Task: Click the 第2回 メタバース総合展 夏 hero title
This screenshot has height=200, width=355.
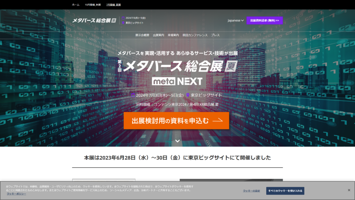Action: click(x=177, y=66)
